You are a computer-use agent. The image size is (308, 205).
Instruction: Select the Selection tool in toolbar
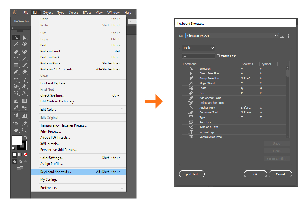16,38
